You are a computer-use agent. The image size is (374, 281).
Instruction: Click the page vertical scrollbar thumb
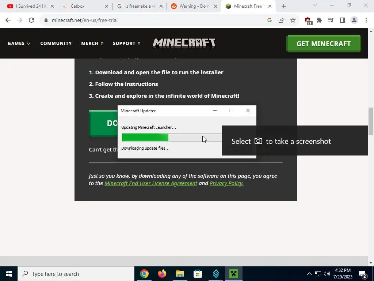click(371, 121)
